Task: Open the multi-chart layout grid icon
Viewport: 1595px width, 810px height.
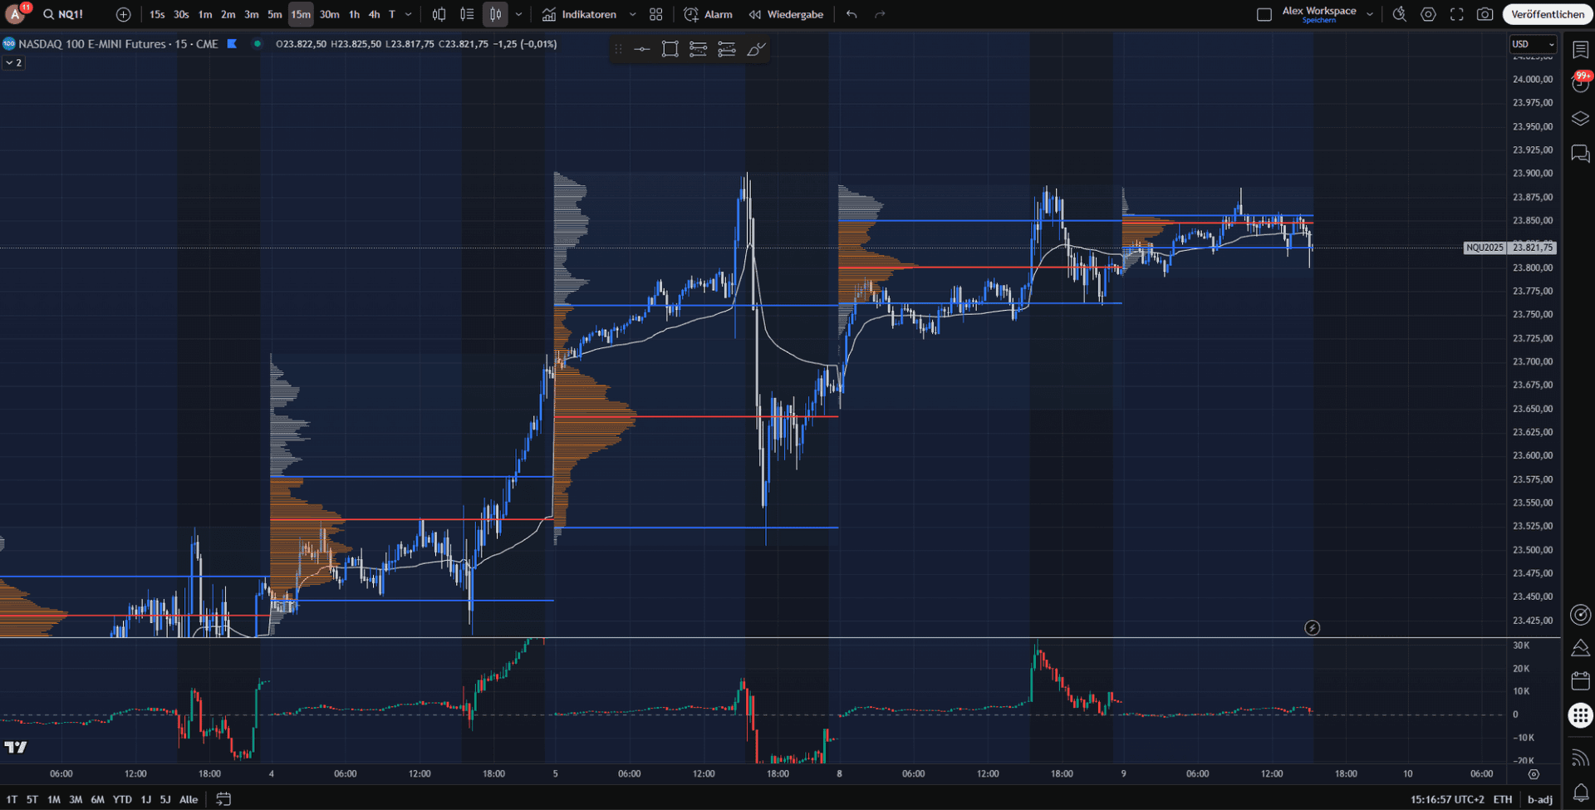Action: pos(655,14)
